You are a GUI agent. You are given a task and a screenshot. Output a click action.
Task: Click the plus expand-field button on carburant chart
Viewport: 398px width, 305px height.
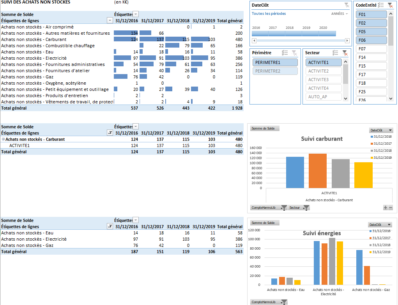click(x=385, y=208)
